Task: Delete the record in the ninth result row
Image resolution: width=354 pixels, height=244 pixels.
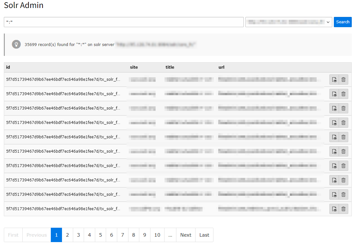Action: tap(343, 194)
